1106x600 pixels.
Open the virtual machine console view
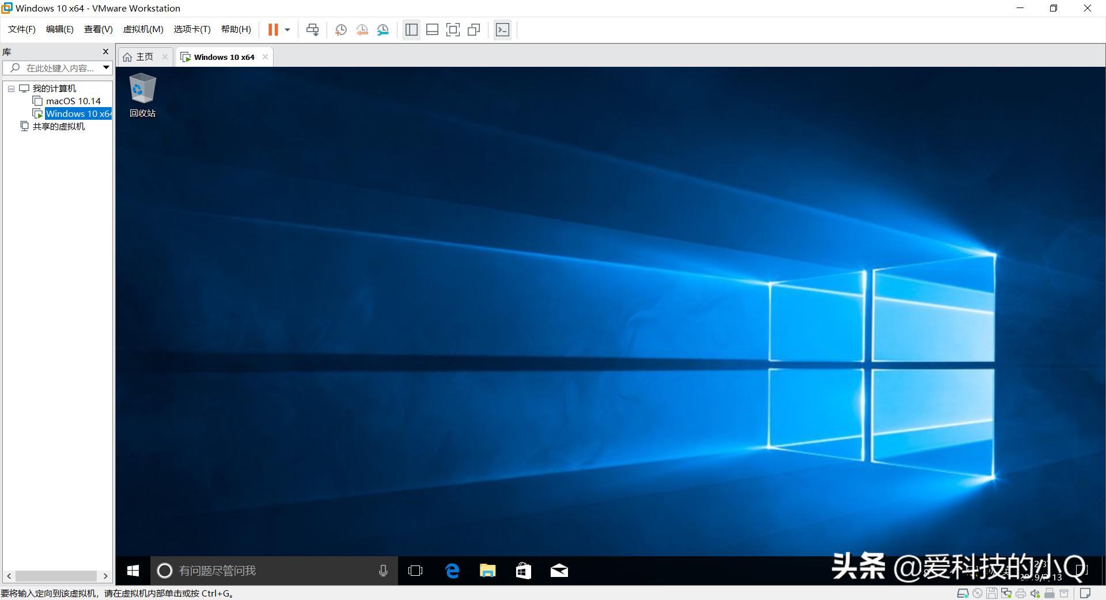[502, 29]
